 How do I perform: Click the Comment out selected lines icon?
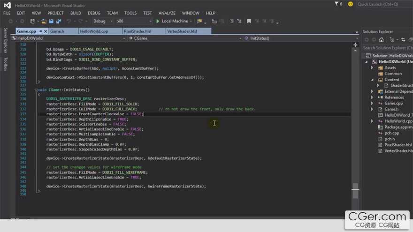(231, 21)
